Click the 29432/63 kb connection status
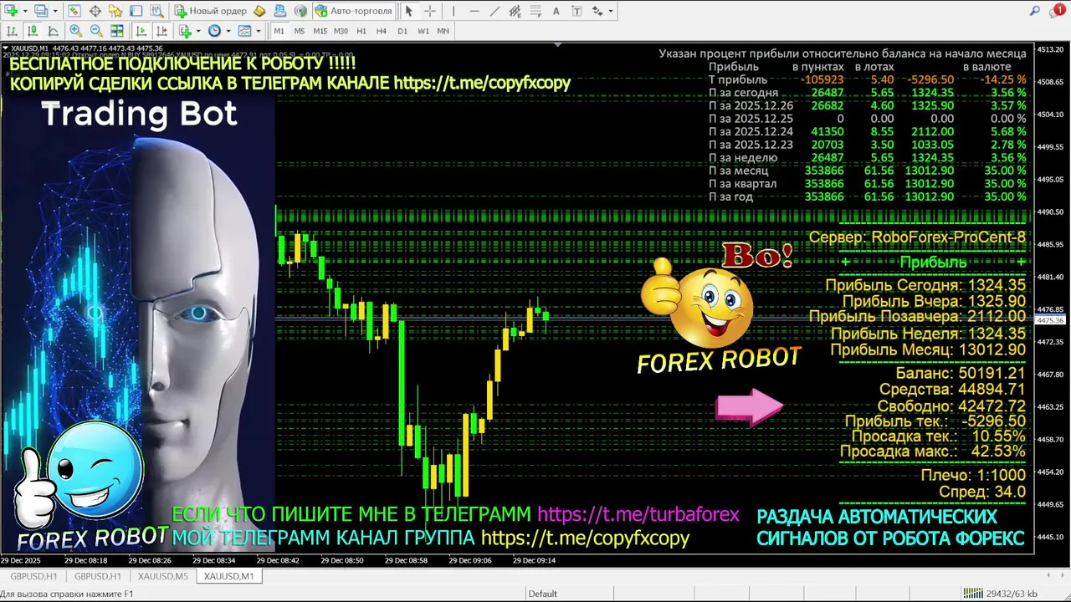 point(1001,594)
